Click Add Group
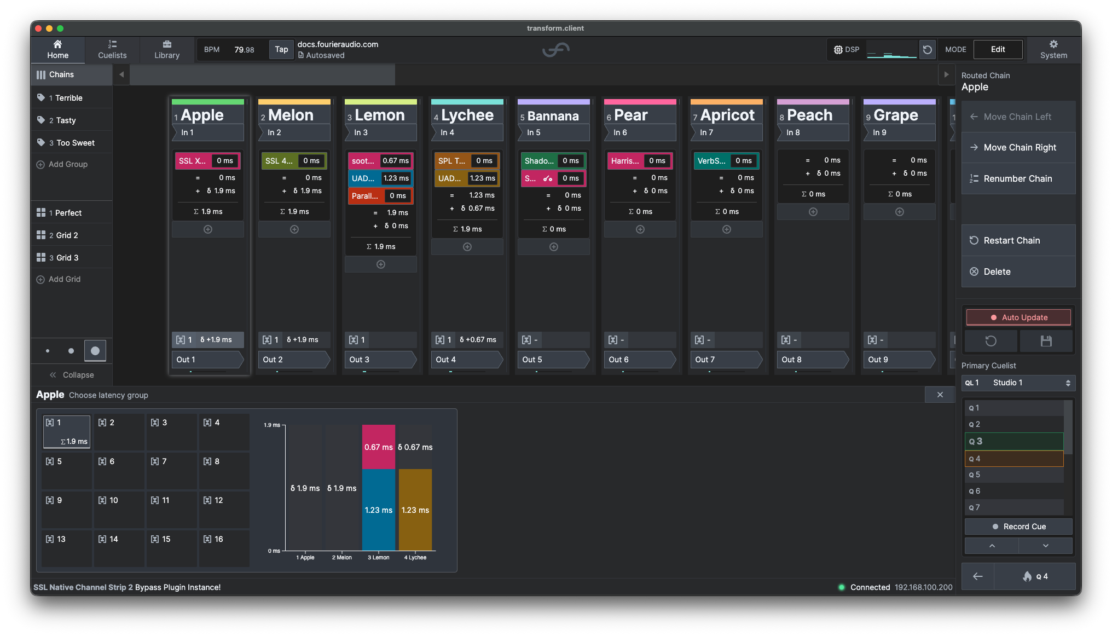1112x636 pixels. tap(62, 164)
